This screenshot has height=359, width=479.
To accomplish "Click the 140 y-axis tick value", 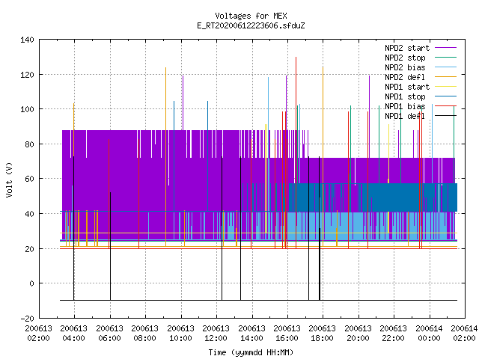I will [27, 40].
